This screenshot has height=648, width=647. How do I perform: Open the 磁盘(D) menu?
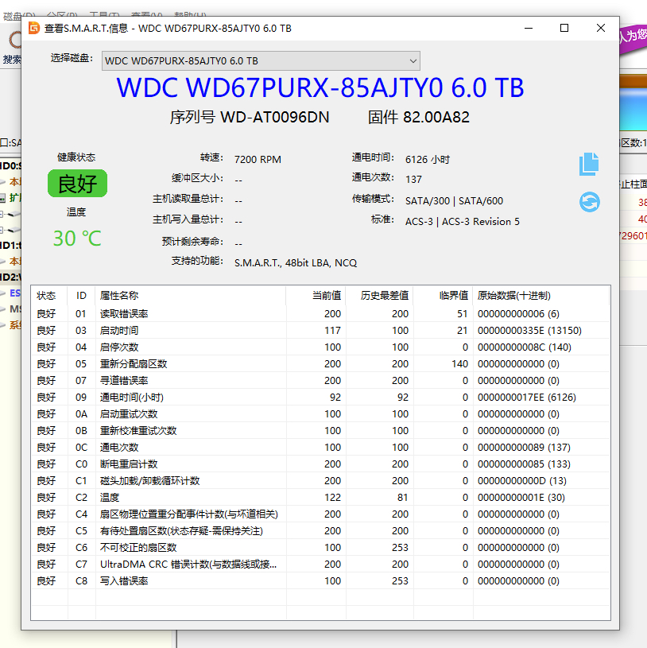17,14
